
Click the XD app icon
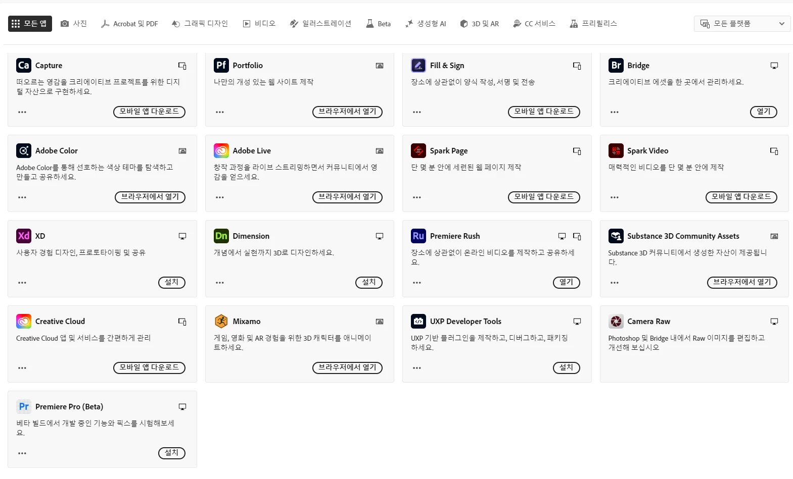pyautogui.click(x=24, y=236)
